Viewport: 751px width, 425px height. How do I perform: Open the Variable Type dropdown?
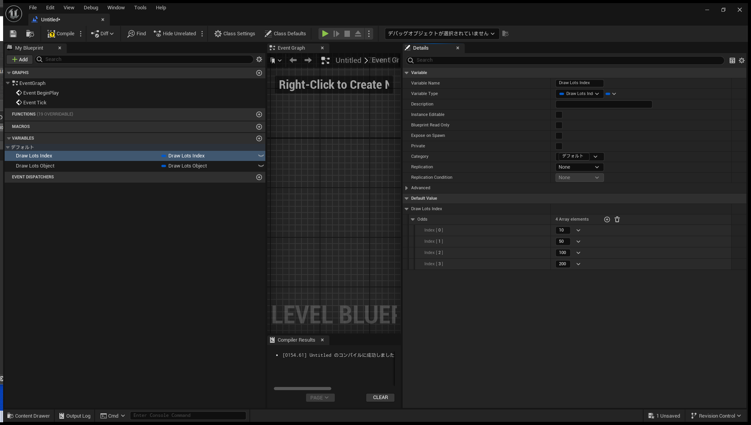580,94
